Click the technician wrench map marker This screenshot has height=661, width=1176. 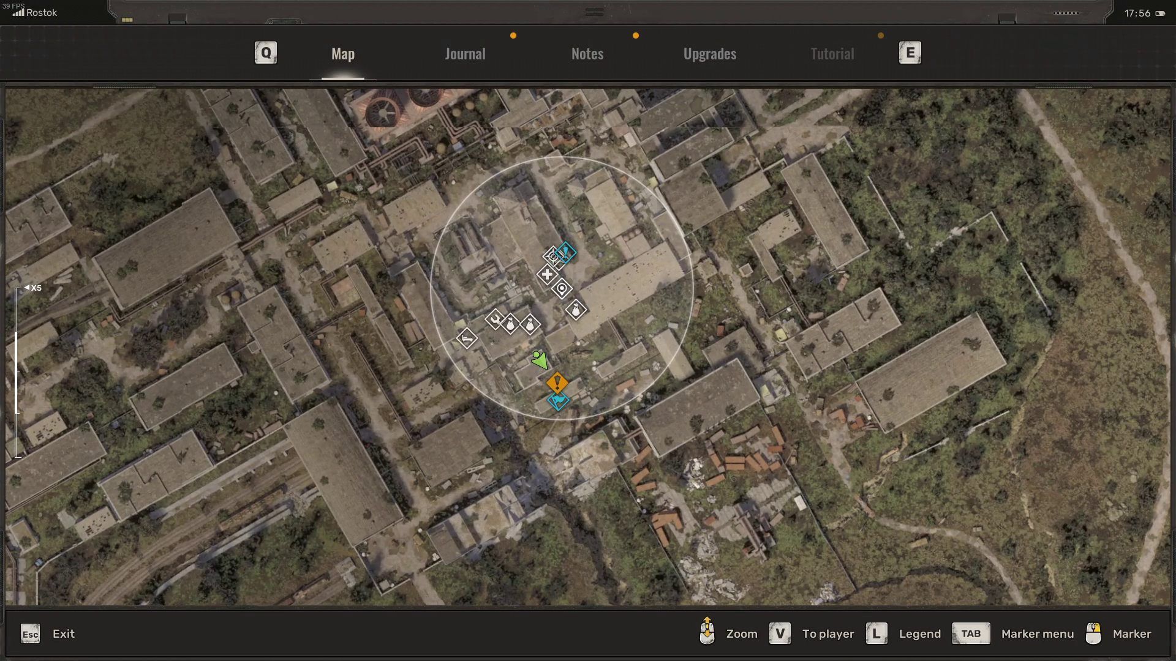point(494,319)
